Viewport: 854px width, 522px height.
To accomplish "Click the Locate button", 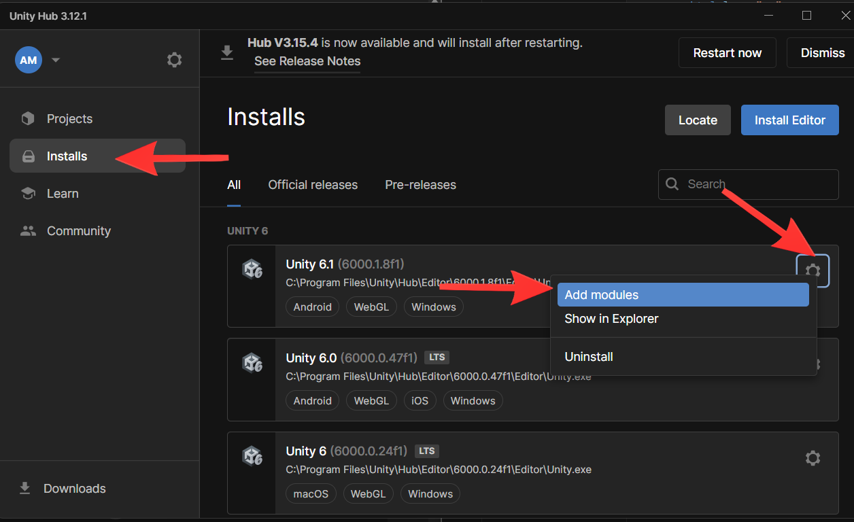I will coord(698,120).
